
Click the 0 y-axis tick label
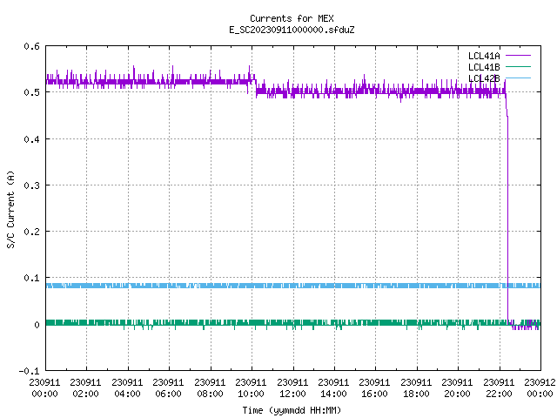click(x=37, y=325)
